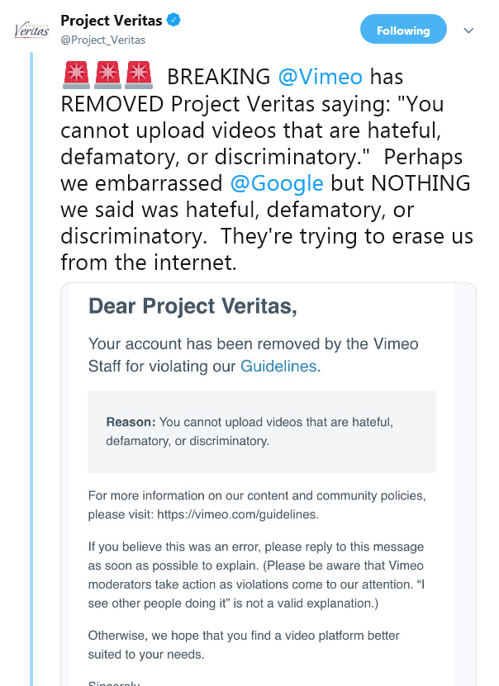499x686 pixels.
Task: Expand the tweet options chevron menu
Action: [468, 31]
